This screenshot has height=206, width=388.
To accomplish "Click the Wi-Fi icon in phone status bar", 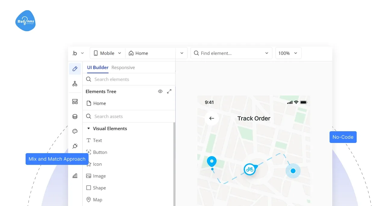I will coord(296,102).
